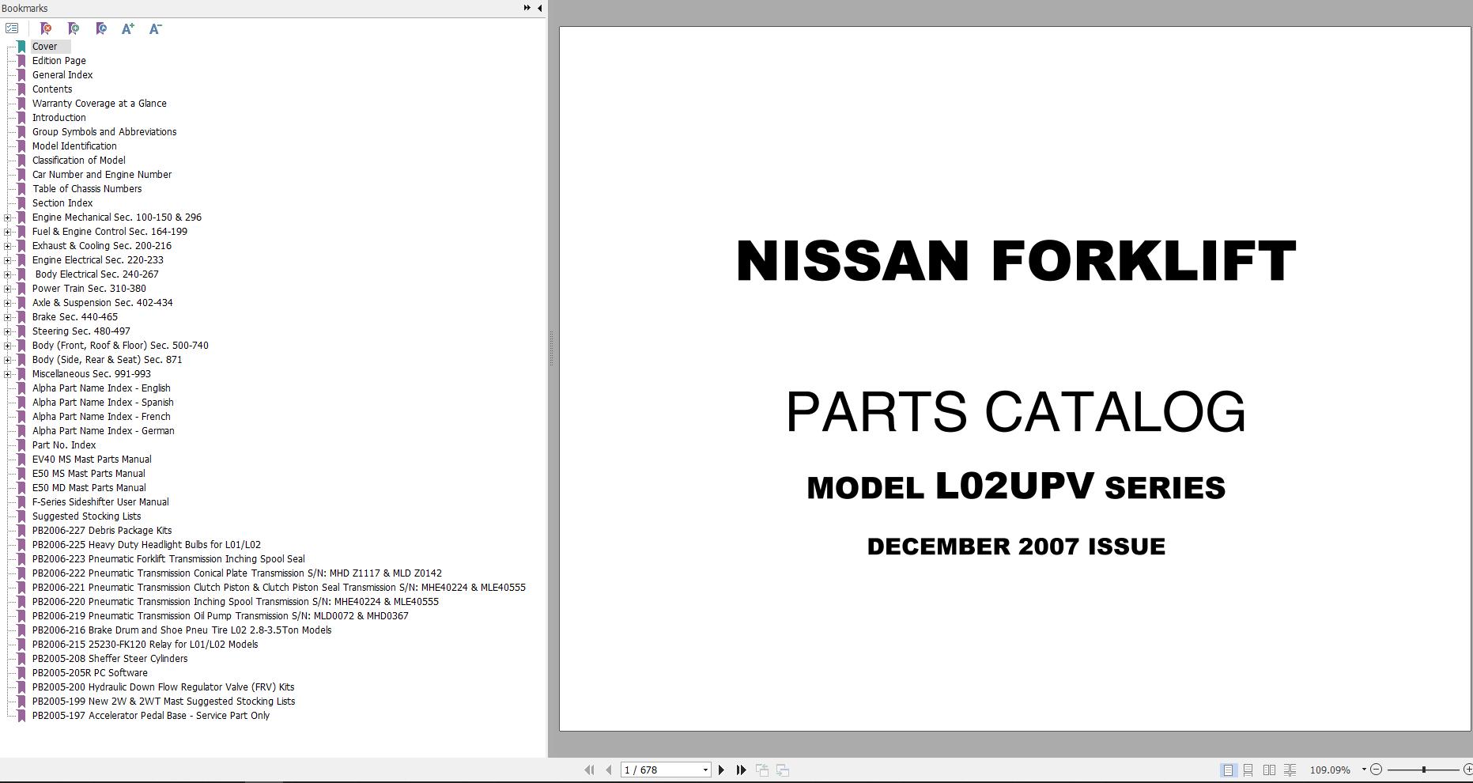The height and width of the screenshot is (783, 1473).
Task: Open Alpha Part Name Index - Spanish
Action: click(103, 403)
